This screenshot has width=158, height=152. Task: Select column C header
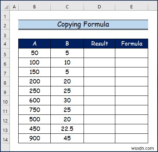point(67,7)
